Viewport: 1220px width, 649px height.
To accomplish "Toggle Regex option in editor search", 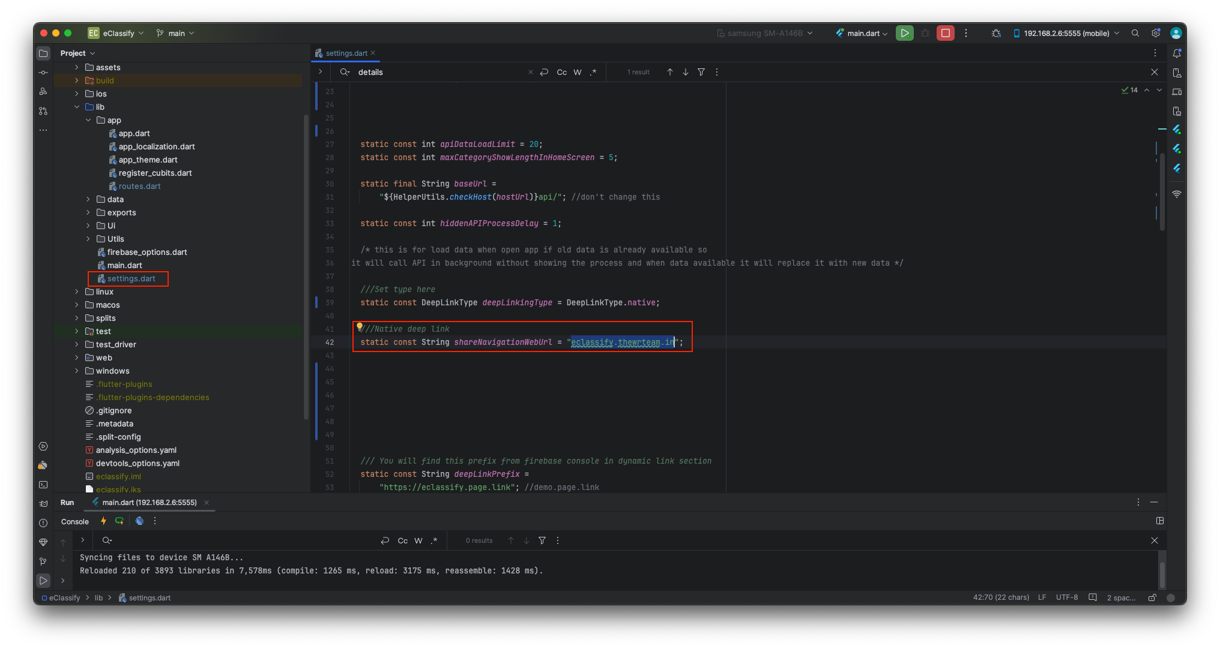I will 593,72.
